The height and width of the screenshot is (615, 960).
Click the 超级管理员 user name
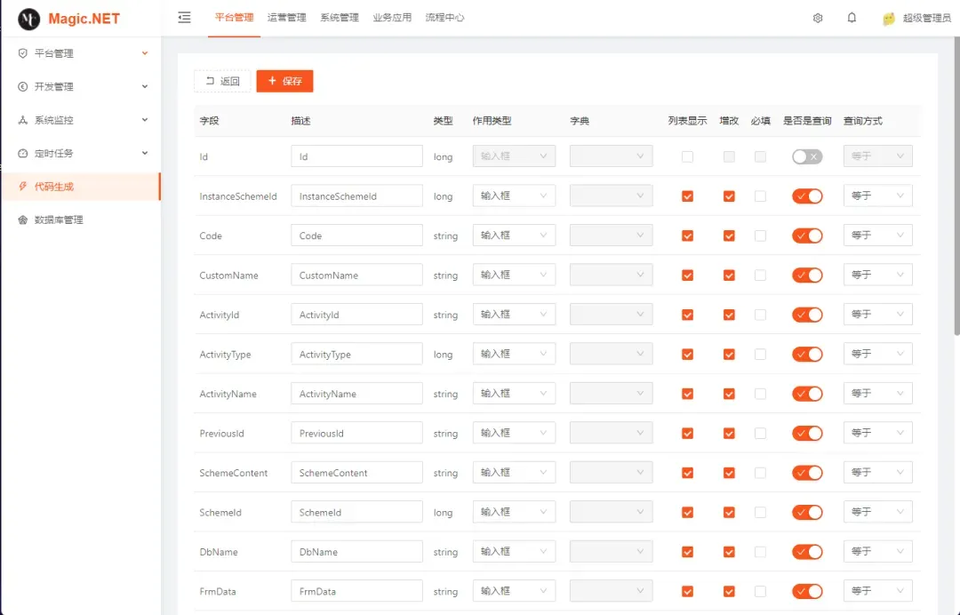coord(926,19)
